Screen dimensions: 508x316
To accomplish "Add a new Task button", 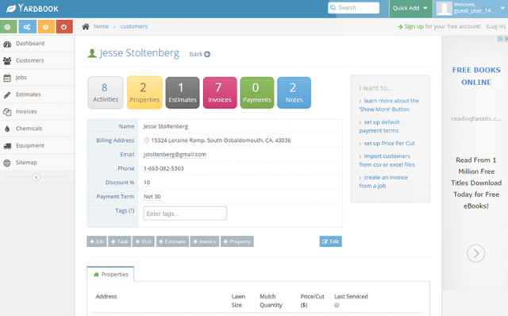I will click(120, 241).
